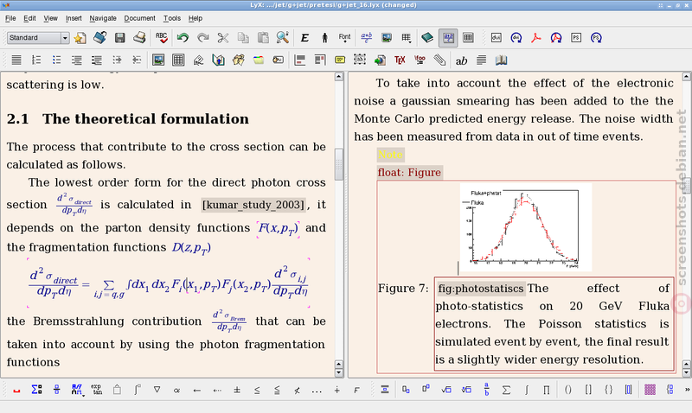Click the yellow Note inset button
692x413 pixels.
391,155
